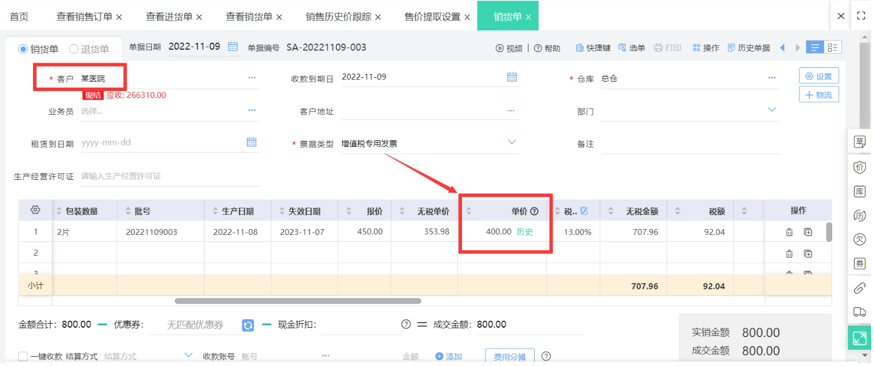The height and width of the screenshot is (366, 874).
Task: Click the table's horizontal scrollbar
Action: [298, 301]
